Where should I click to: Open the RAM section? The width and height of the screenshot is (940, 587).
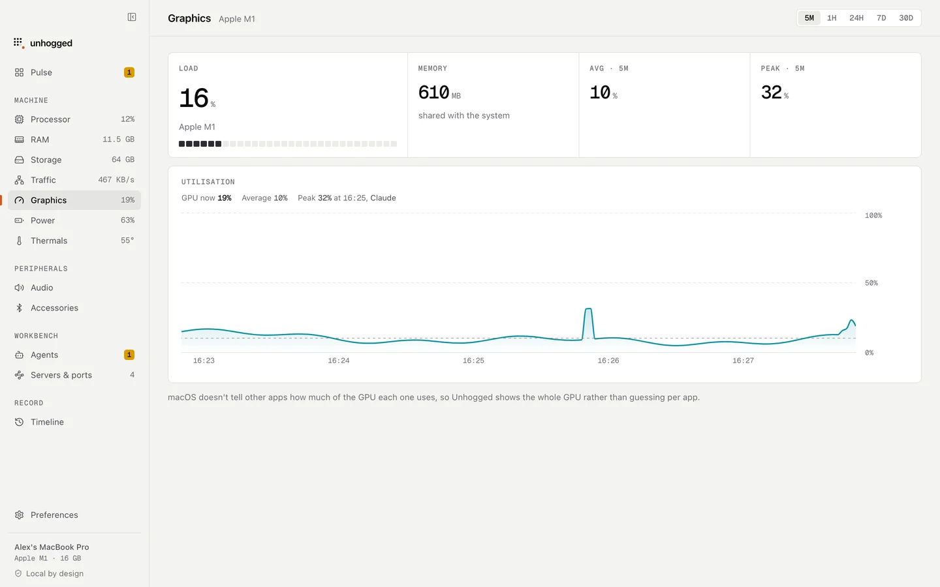tap(74, 140)
